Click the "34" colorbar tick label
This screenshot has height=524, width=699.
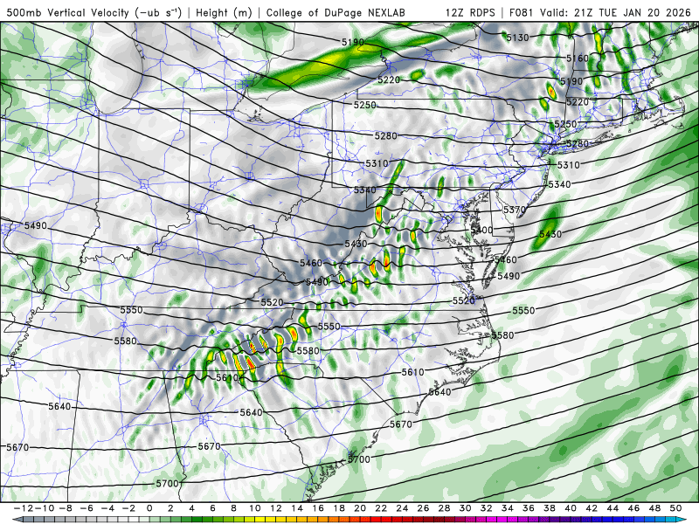pyautogui.click(x=508, y=508)
